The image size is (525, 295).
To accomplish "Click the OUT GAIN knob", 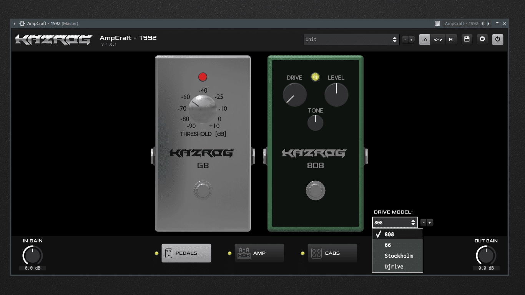I will tap(486, 255).
